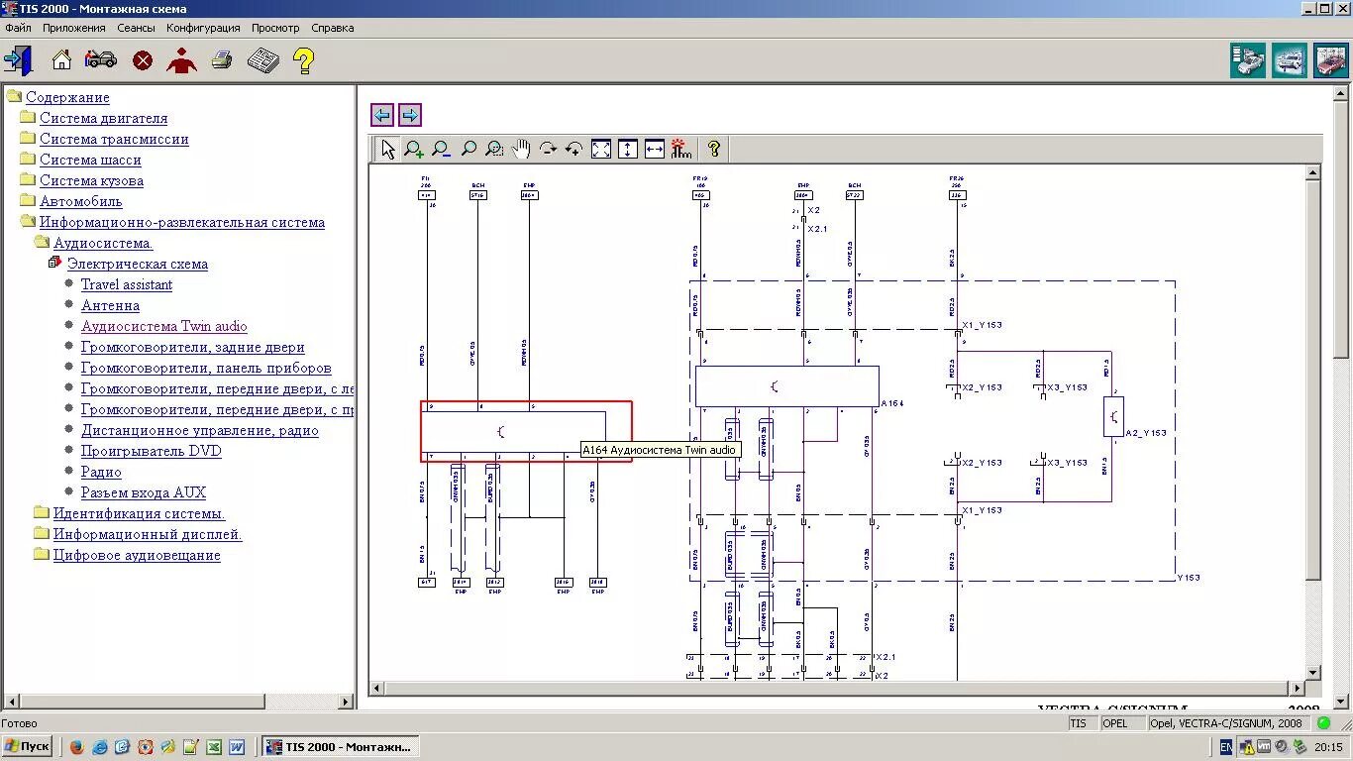Select the zoom out magnifier tool

point(441,149)
